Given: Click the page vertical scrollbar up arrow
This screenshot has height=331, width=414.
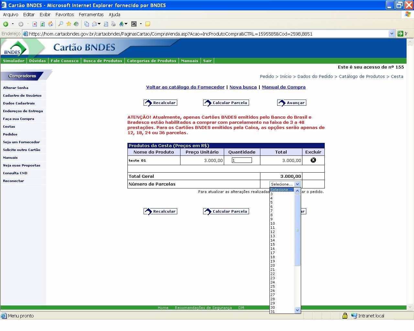Looking at the screenshot, I should 410,42.
